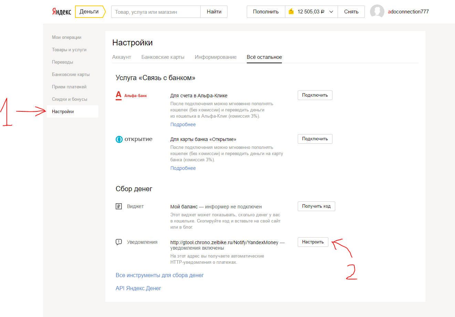Viewport: 455px width, 317px height.
Task: Select Настройки in the sidebar
Action: (x=73, y=111)
